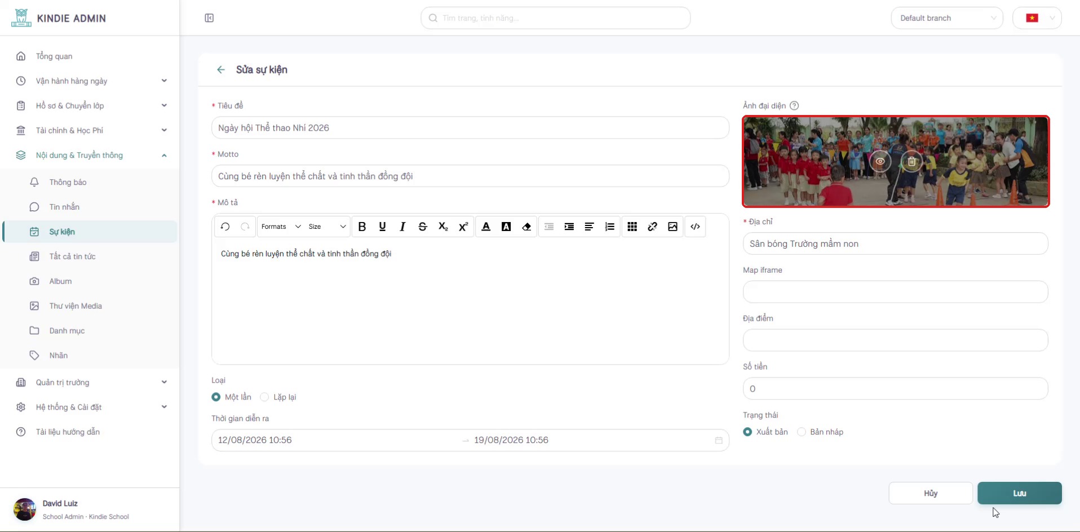This screenshot has width=1080, height=532.
Task: Click the Tiêu đề title field
Action: pos(470,128)
